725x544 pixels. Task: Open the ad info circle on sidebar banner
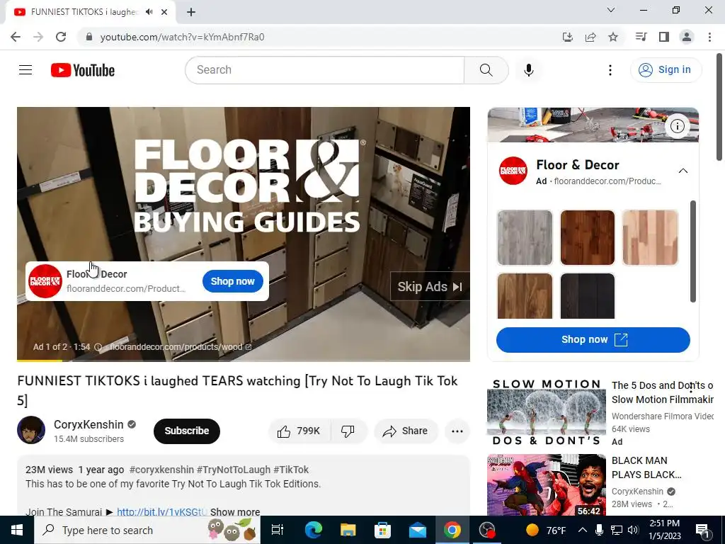click(x=678, y=126)
